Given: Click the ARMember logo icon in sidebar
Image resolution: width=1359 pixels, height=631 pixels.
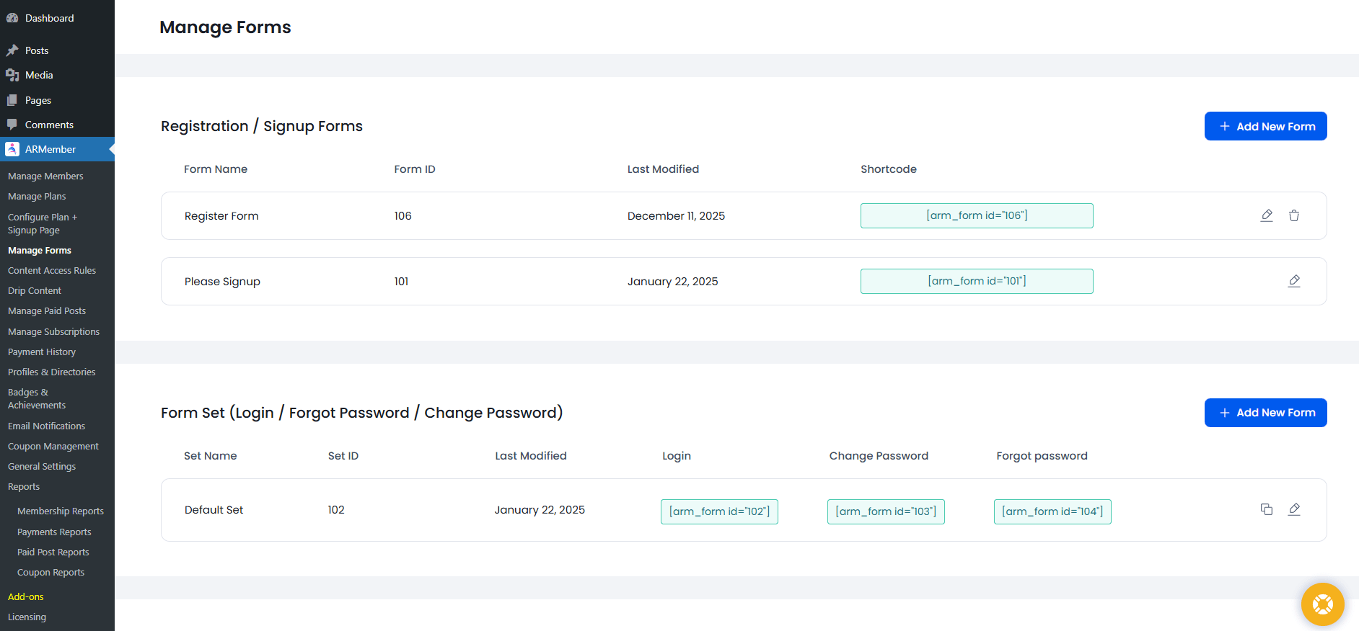Looking at the screenshot, I should (x=12, y=149).
